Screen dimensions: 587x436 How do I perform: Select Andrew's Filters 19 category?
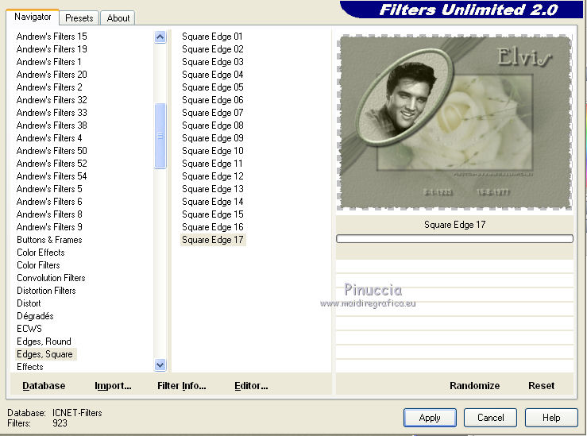(52, 49)
